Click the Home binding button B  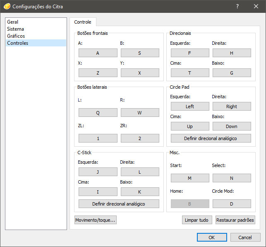tap(190, 203)
